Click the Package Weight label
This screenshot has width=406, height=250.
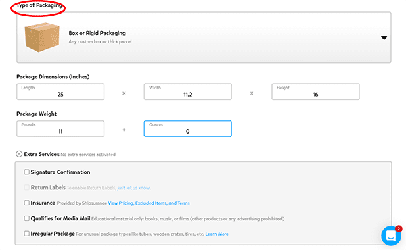37,114
